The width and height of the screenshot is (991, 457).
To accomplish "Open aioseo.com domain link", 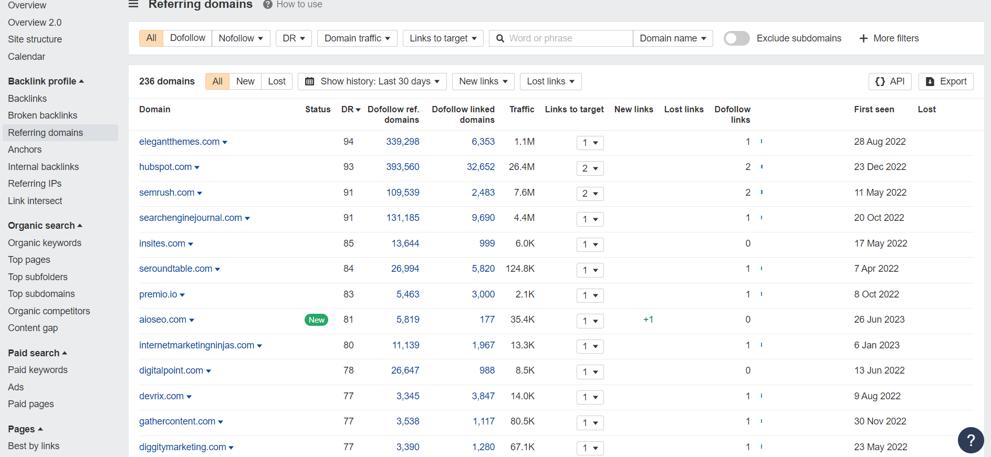I will pos(163,320).
